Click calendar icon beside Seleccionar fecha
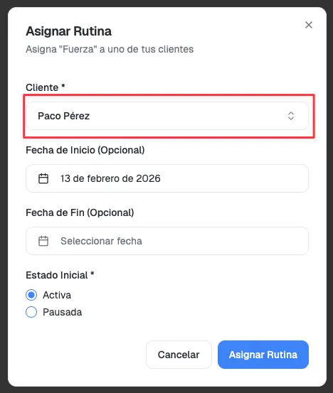The width and height of the screenshot is (333, 393). pyautogui.click(x=43, y=241)
